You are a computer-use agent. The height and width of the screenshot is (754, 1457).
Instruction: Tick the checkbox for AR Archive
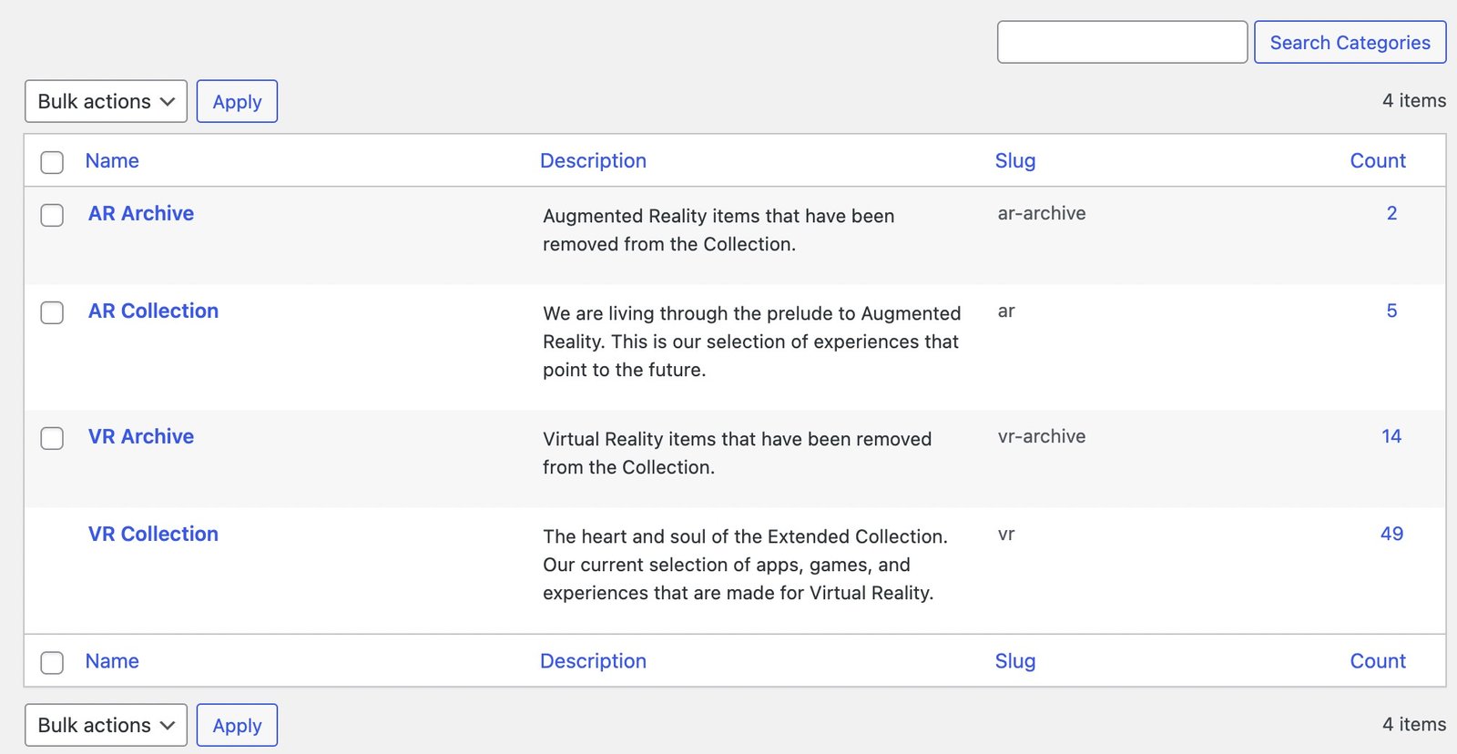pyautogui.click(x=52, y=215)
